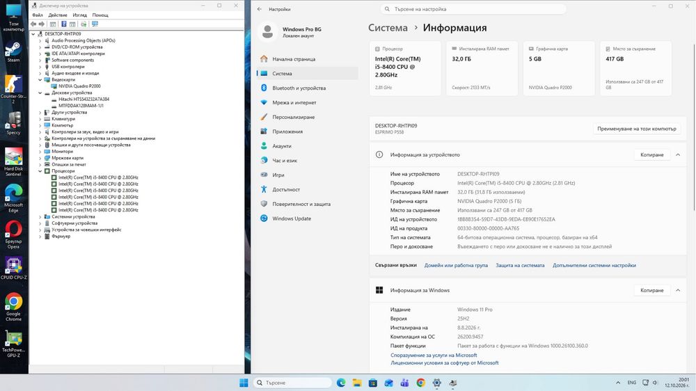Open the Opera browser desktop icon
The height and width of the screenshot is (391, 696).
[x=13, y=234]
